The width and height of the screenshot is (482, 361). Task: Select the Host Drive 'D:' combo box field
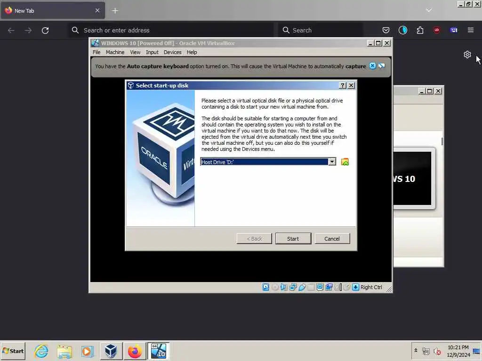(x=268, y=162)
